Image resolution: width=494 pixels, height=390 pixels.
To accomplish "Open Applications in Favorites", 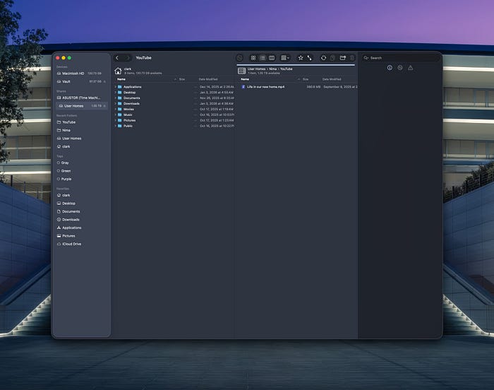I will pos(82,227).
